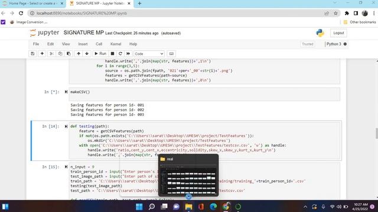The width and height of the screenshot is (378, 212).
Task: Click inside the def testing(path) cell
Action: (x=204, y=141)
